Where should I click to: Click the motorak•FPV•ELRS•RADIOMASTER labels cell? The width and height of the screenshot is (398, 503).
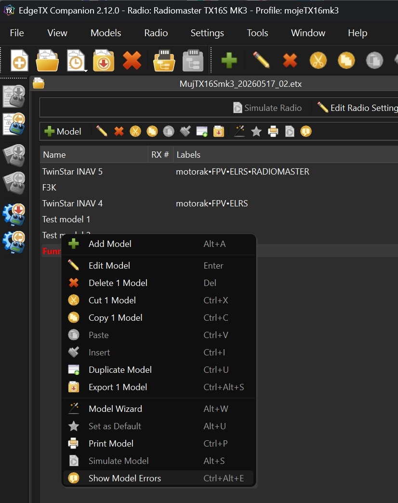point(242,172)
